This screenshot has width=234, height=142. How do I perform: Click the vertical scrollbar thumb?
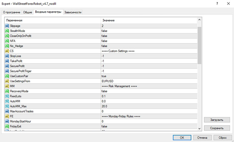tap(199, 45)
